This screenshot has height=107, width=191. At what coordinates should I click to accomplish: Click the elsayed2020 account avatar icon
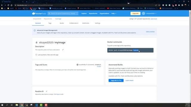click(x=144, y=13)
